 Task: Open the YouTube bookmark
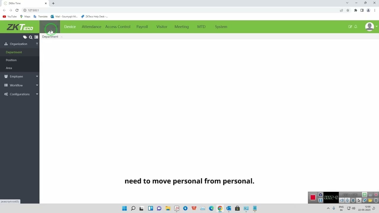tap(9, 17)
